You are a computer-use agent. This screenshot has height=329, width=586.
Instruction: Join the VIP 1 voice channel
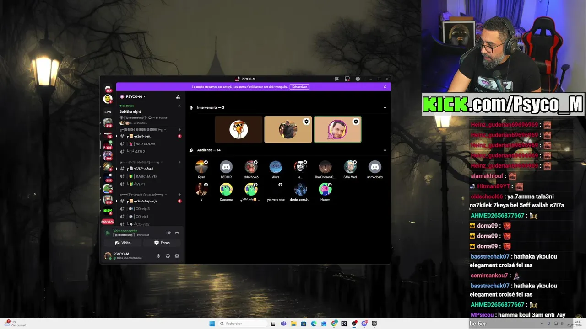[x=150, y=184]
